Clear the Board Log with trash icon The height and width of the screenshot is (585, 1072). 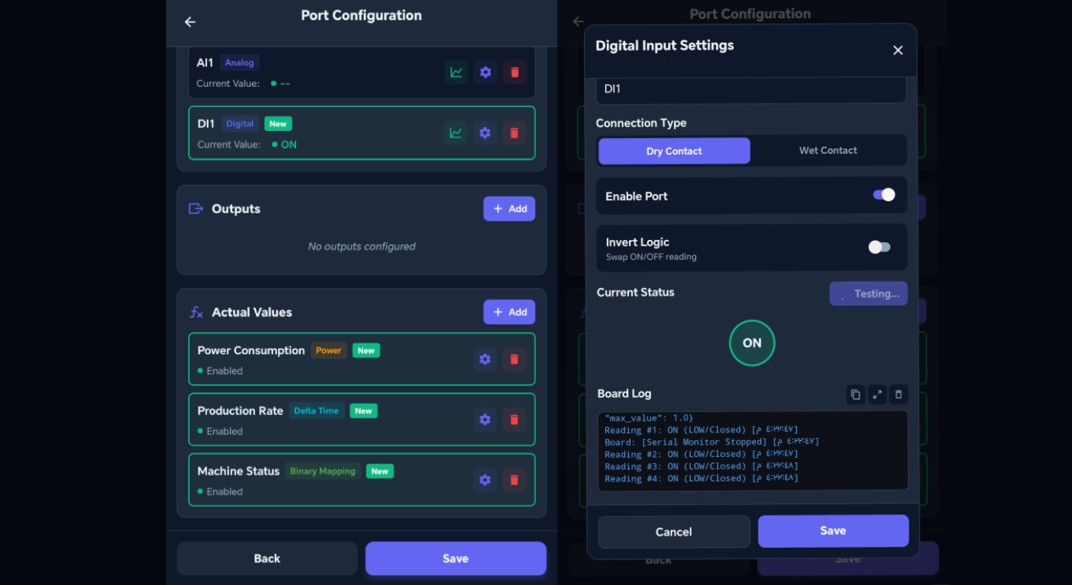(898, 395)
